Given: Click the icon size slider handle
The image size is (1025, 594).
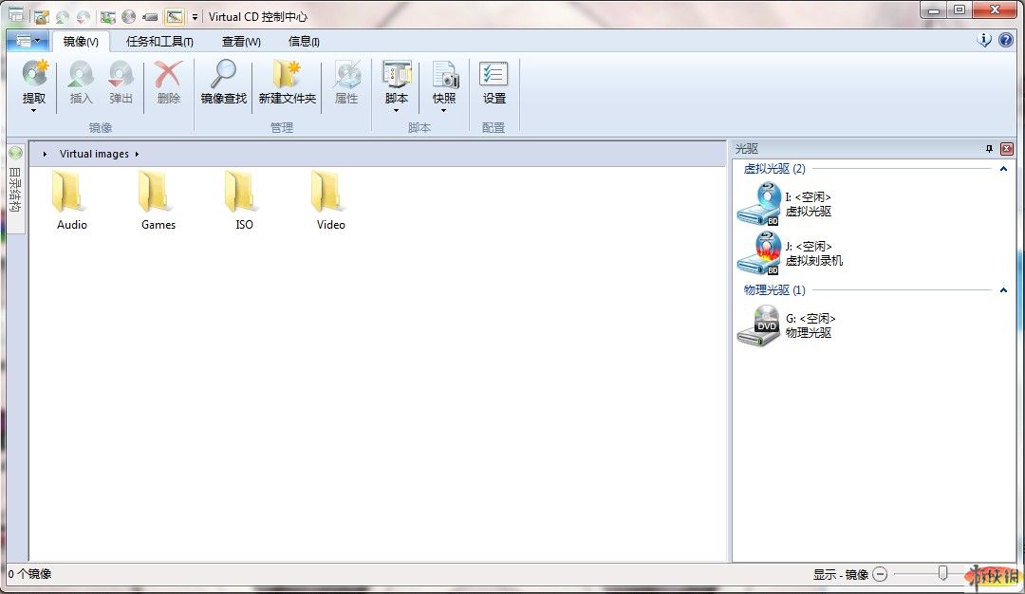Looking at the screenshot, I should point(942,573).
